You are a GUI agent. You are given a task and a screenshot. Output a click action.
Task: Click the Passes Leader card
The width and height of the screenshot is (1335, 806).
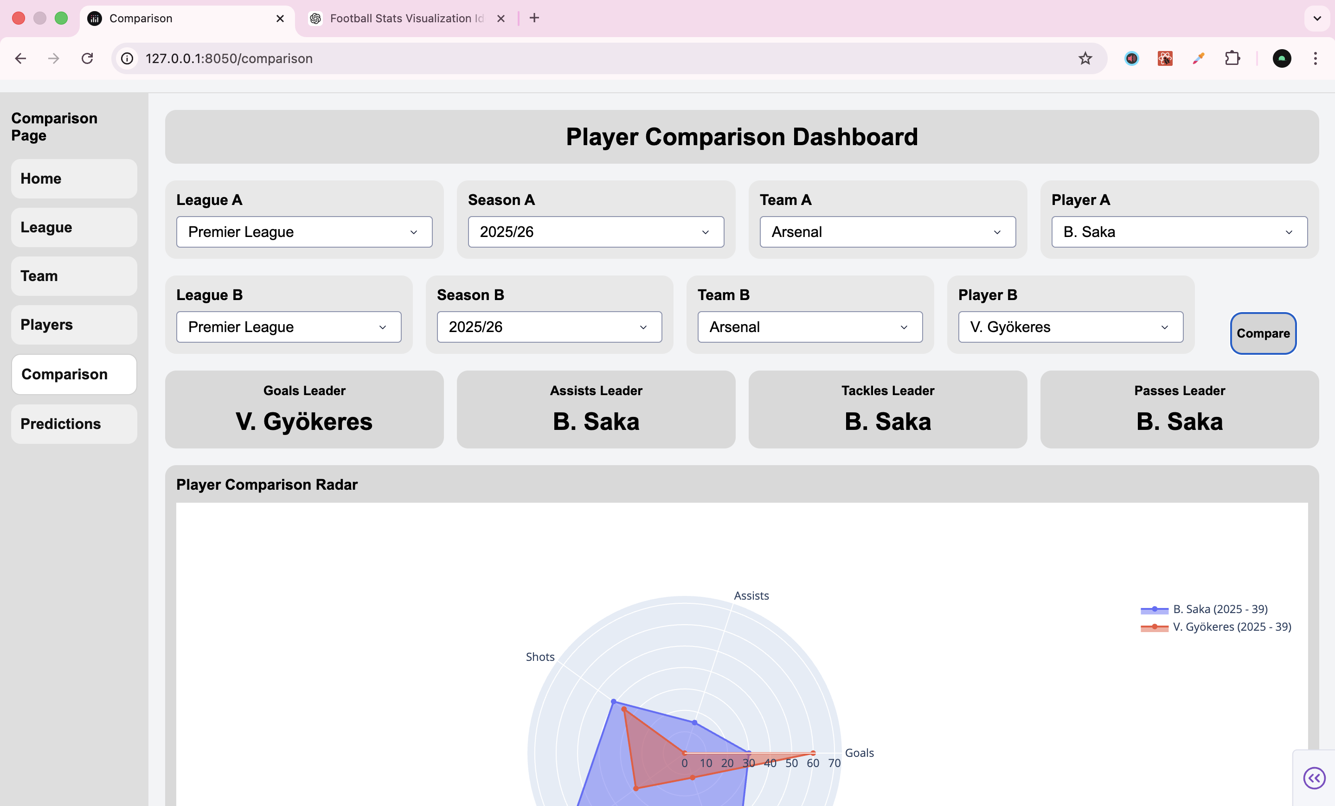click(x=1180, y=409)
